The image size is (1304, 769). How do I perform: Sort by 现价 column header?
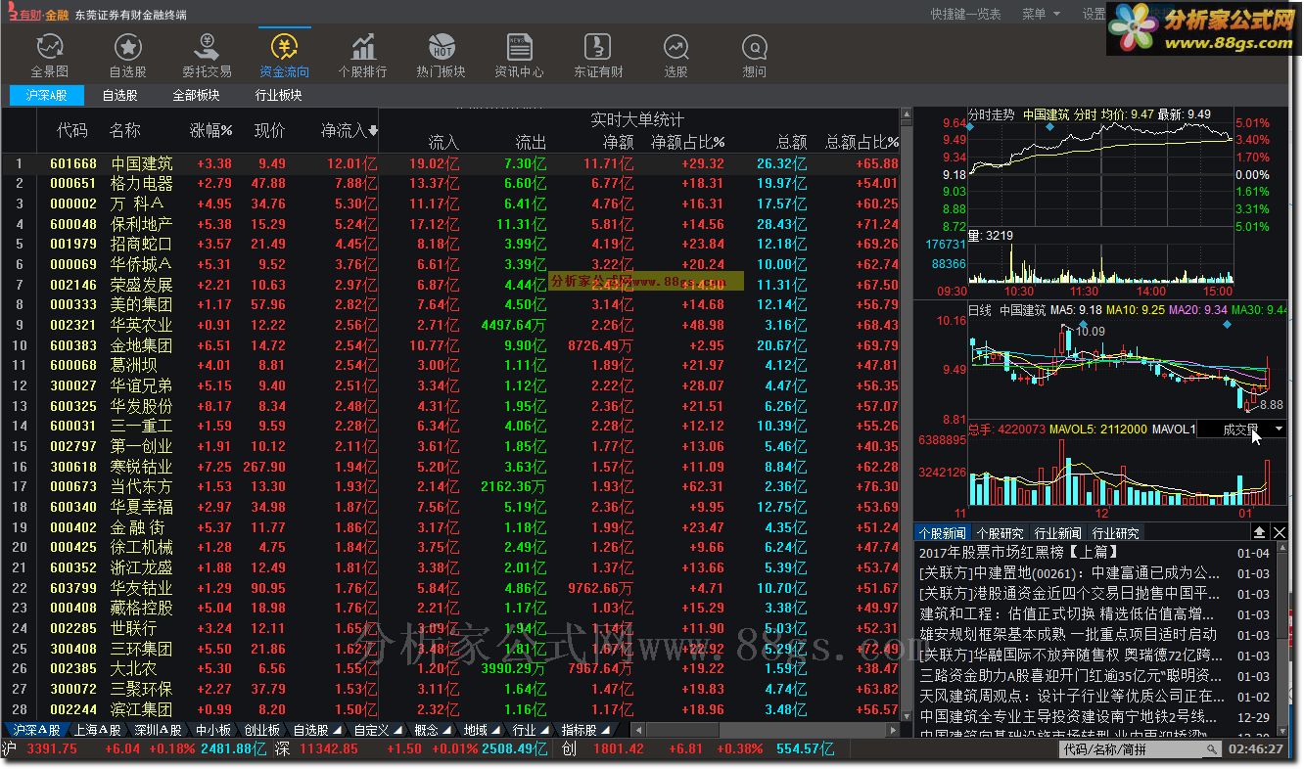pos(269,130)
